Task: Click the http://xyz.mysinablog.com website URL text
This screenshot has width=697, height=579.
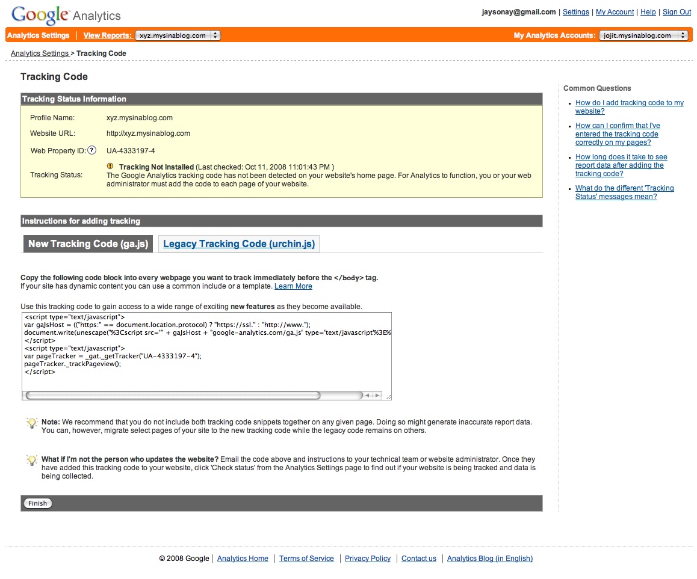Action: (x=148, y=133)
